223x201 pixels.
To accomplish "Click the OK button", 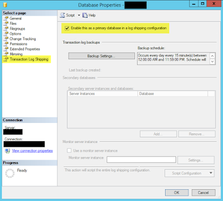I will pos(177,193).
